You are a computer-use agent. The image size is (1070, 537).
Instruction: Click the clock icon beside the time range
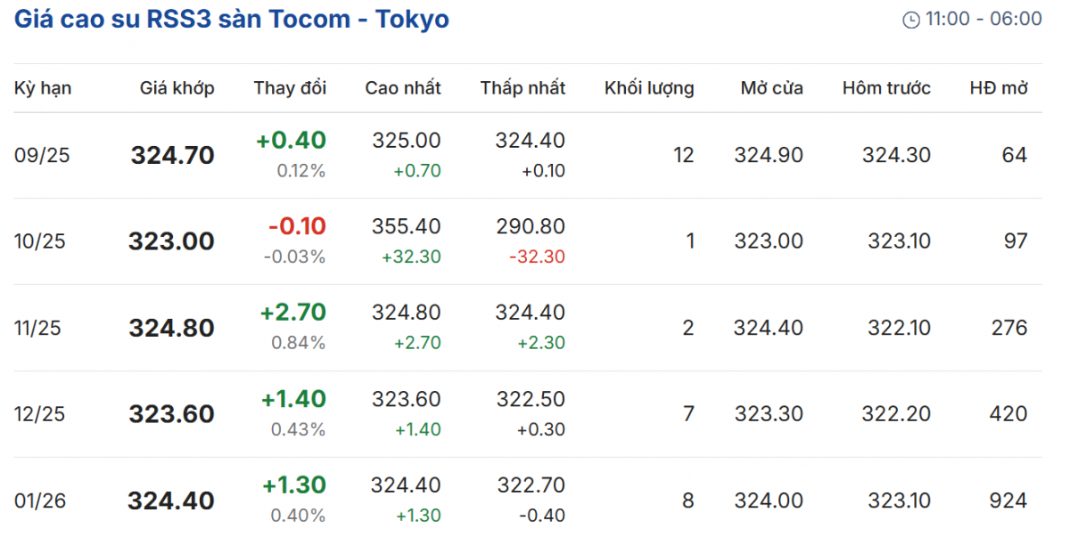pyautogui.click(x=911, y=20)
